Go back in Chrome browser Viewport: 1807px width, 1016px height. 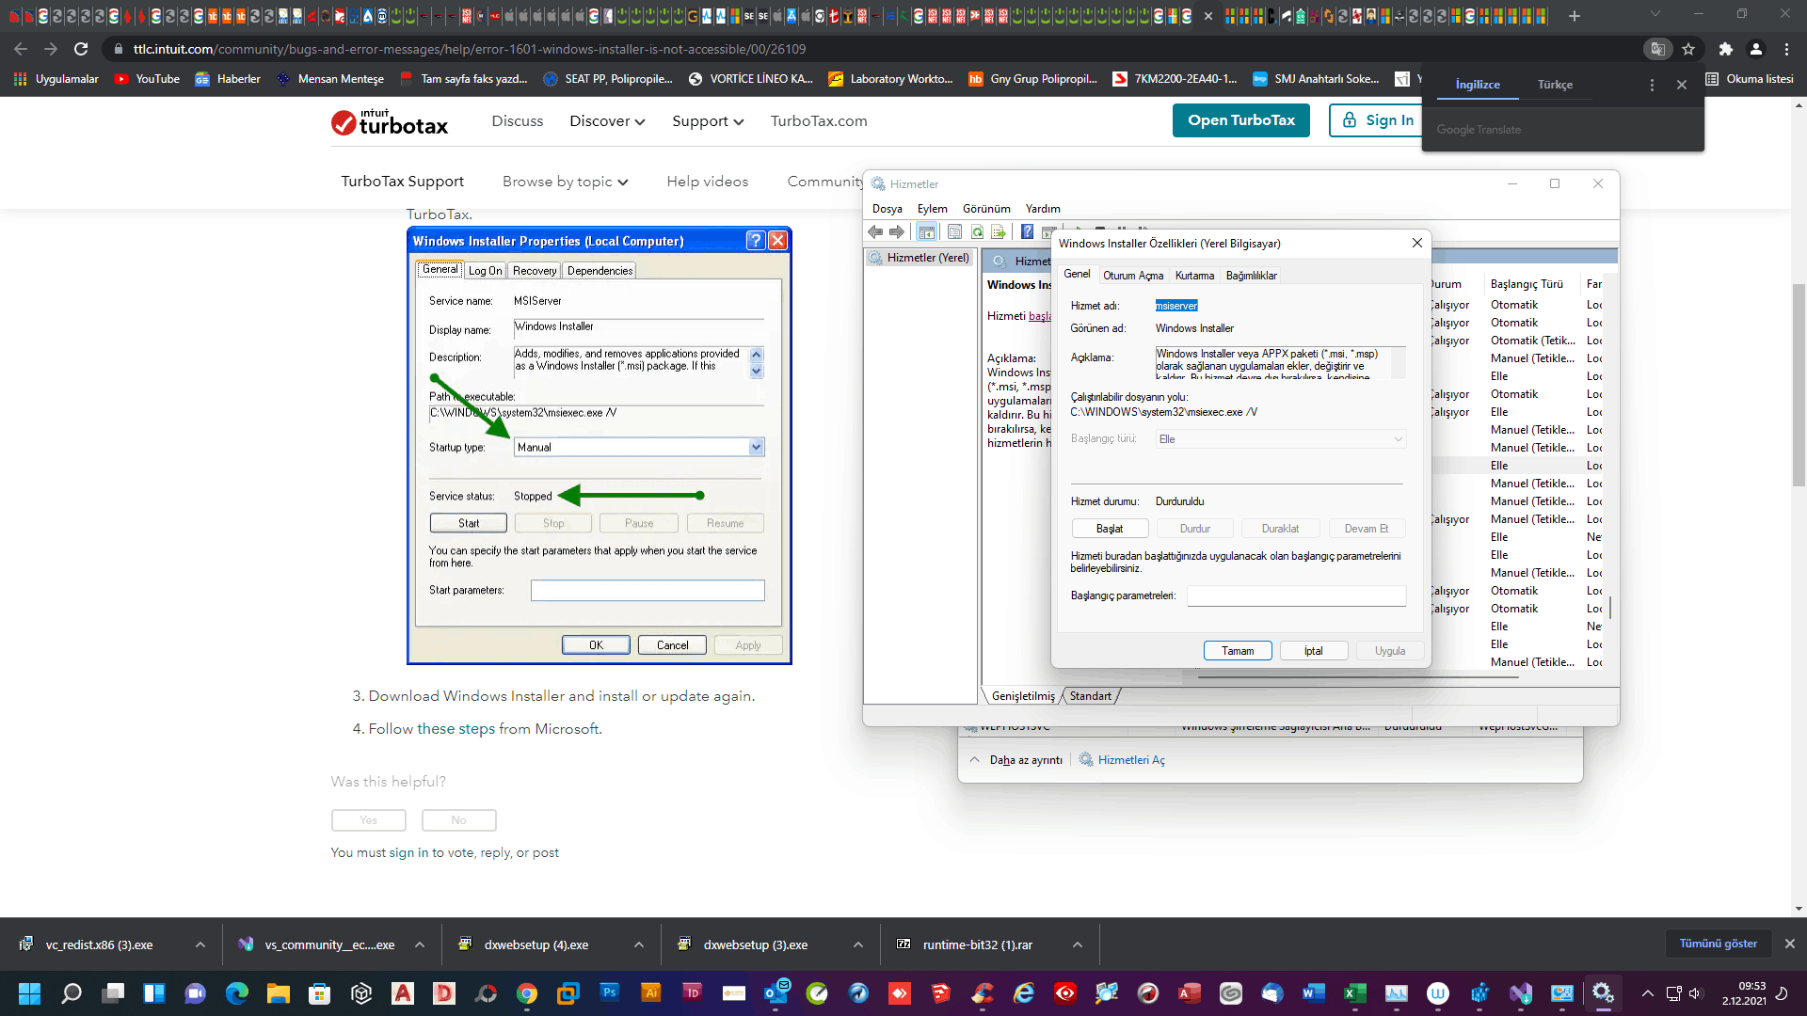(x=21, y=49)
